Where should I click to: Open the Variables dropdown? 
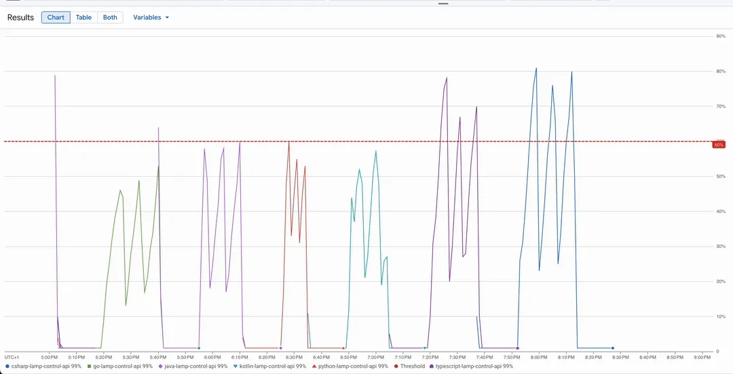[x=151, y=17]
